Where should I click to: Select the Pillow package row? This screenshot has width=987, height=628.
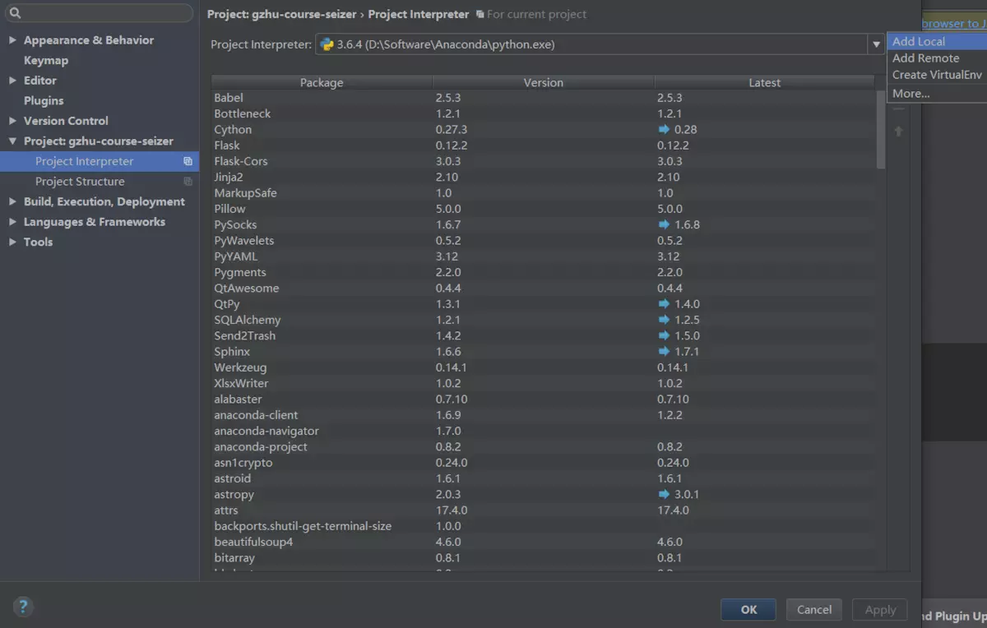tap(544, 209)
